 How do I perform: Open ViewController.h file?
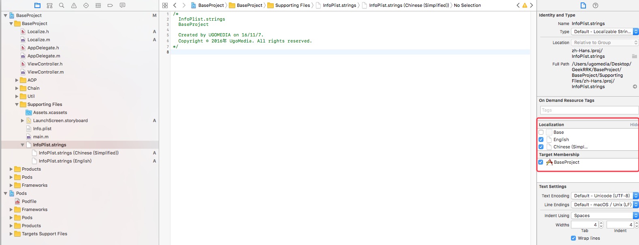pyautogui.click(x=45, y=64)
